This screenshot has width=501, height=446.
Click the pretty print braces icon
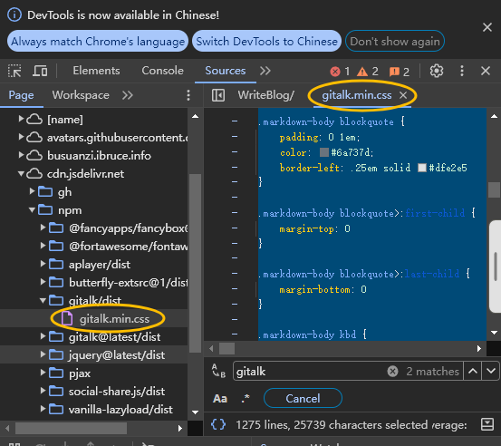[x=218, y=424]
